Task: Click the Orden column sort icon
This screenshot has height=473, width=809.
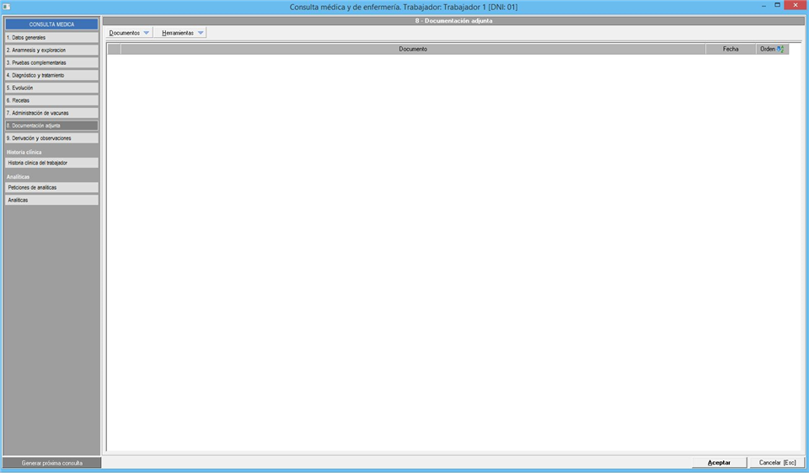Action: pos(780,49)
